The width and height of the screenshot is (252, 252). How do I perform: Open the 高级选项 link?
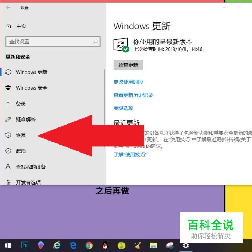(x=123, y=108)
